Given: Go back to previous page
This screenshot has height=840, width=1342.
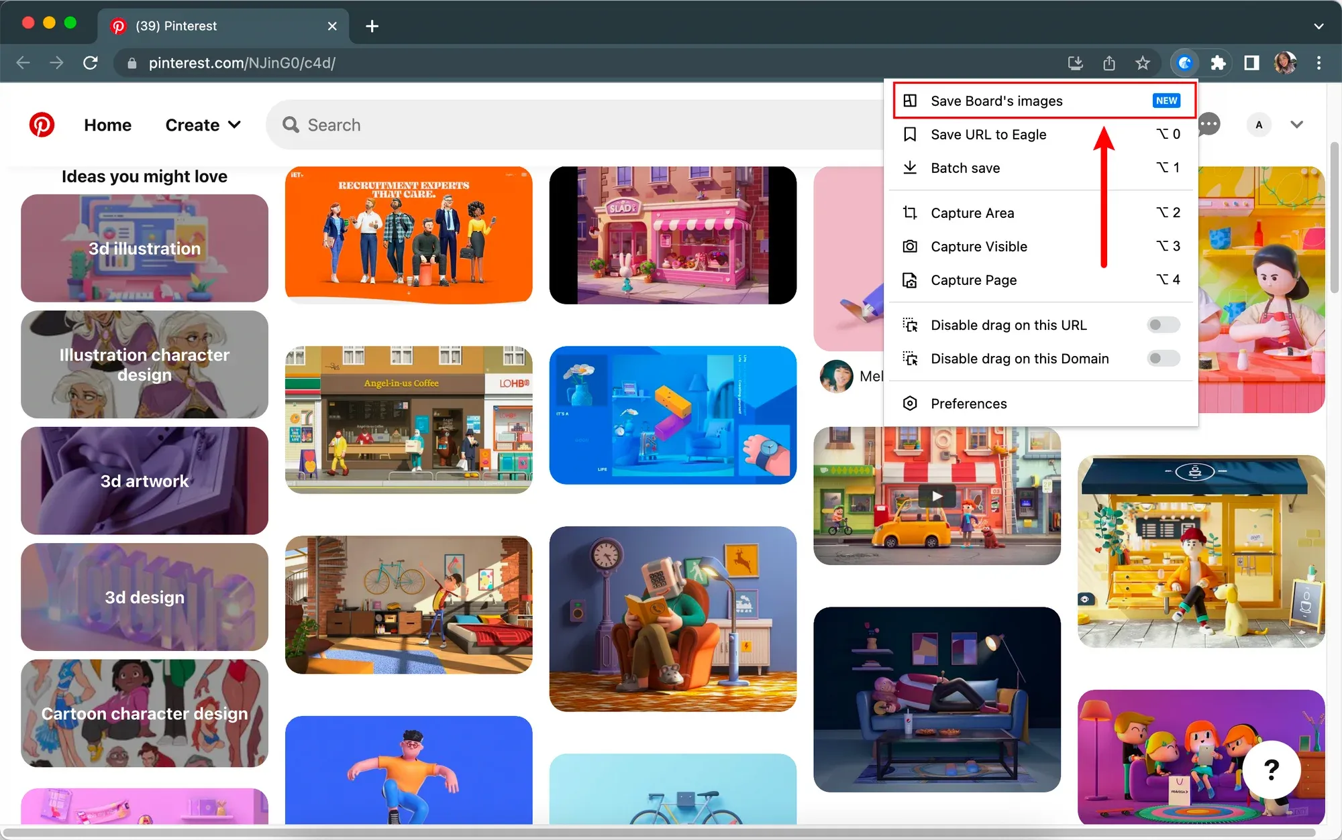Looking at the screenshot, I should [23, 63].
